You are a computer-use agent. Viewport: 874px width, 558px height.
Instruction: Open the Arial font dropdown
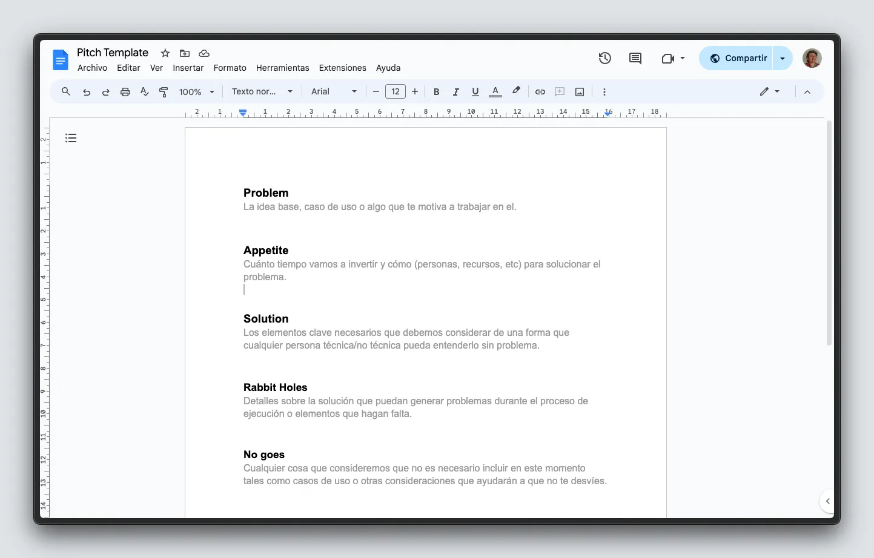(333, 91)
